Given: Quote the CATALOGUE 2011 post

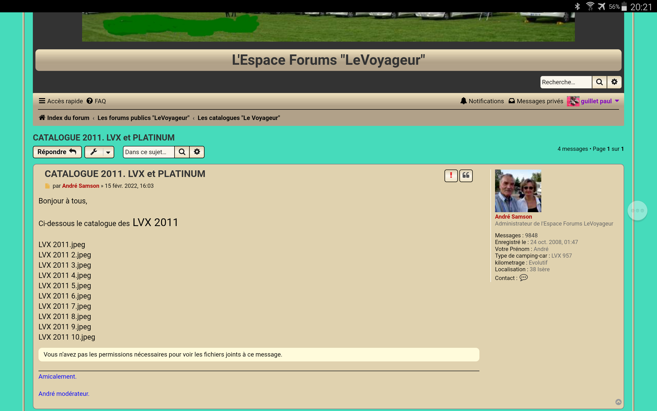Looking at the screenshot, I should click(x=466, y=176).
